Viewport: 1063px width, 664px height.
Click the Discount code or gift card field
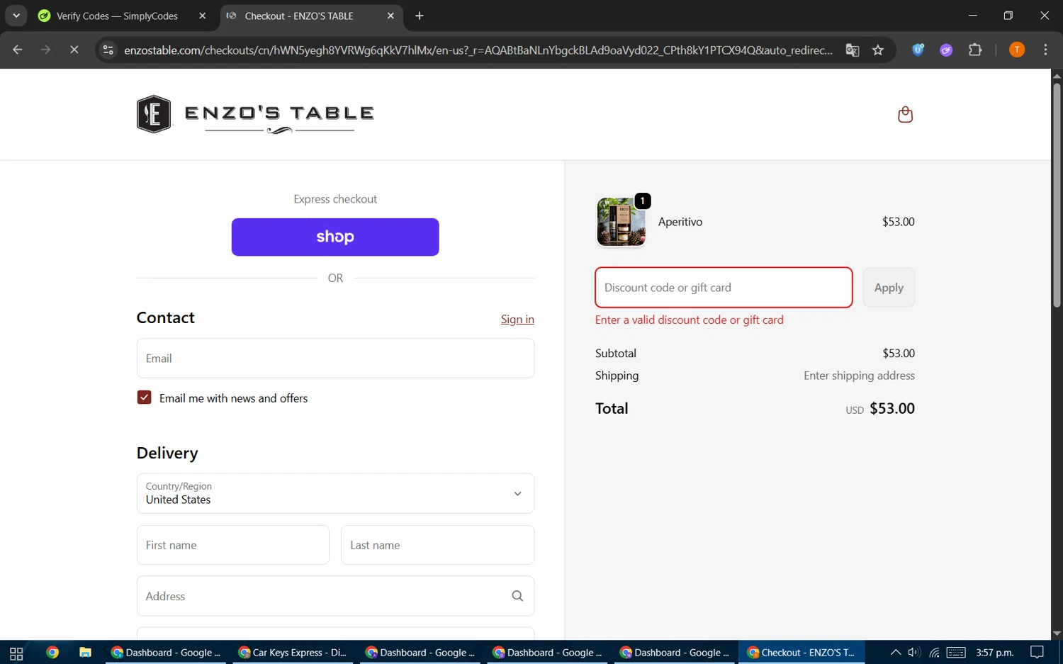click(x=724, y=288)
